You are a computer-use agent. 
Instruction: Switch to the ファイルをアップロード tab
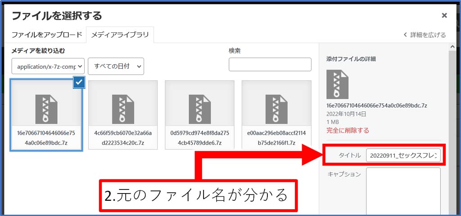coord(47,35)
